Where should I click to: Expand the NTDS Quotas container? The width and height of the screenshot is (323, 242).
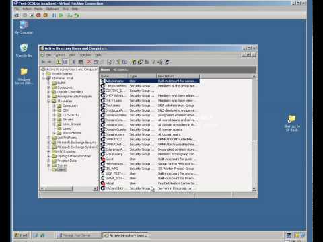click(x=48, y=151)
